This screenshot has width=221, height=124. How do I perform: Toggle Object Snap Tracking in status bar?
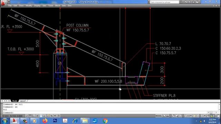pyautogui.click(x=45, y=116)
